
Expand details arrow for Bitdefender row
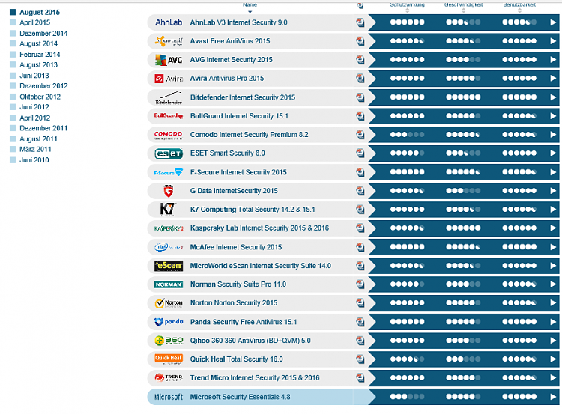tap(553, 97)
